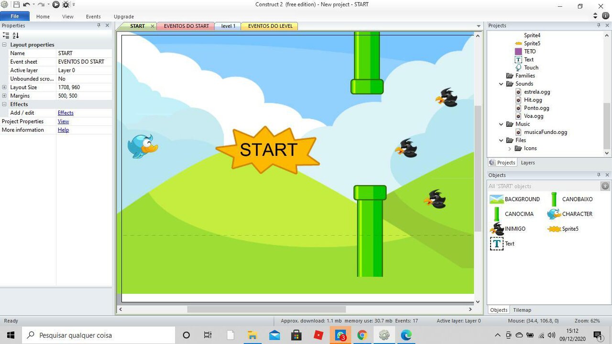Image resolution: width=612 pixels, height=344 pixels.
Task: Collapse the Files folder
Action: pyautogui.click(x=501, y=140)
